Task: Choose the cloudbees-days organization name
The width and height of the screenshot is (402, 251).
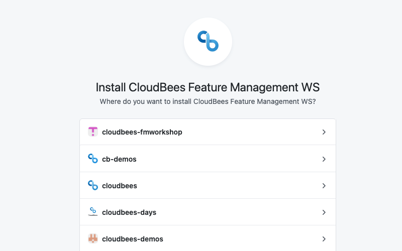Action: [x=129, y=212]
